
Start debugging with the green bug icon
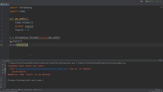[x=158, y=1]
